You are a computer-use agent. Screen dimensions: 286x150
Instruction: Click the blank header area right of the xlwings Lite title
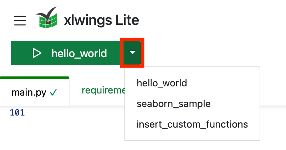tap(214, 20)
